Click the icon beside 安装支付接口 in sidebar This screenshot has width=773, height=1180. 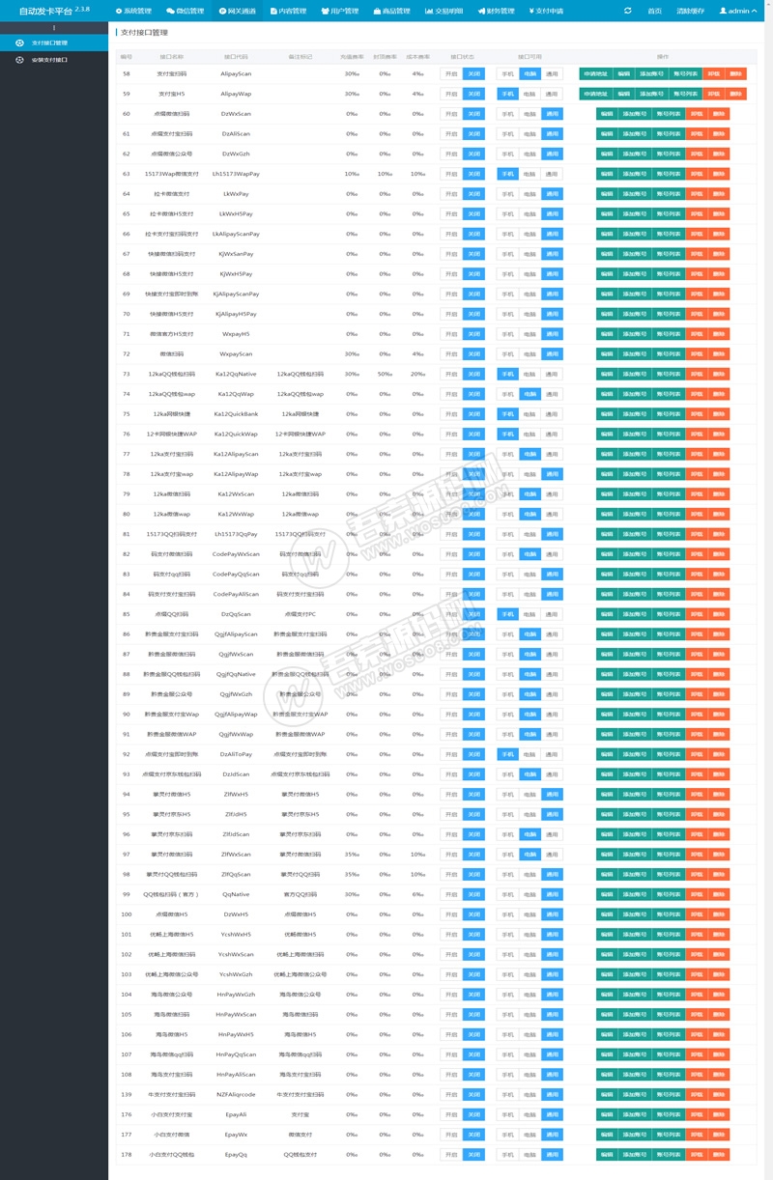pos(21,60)
